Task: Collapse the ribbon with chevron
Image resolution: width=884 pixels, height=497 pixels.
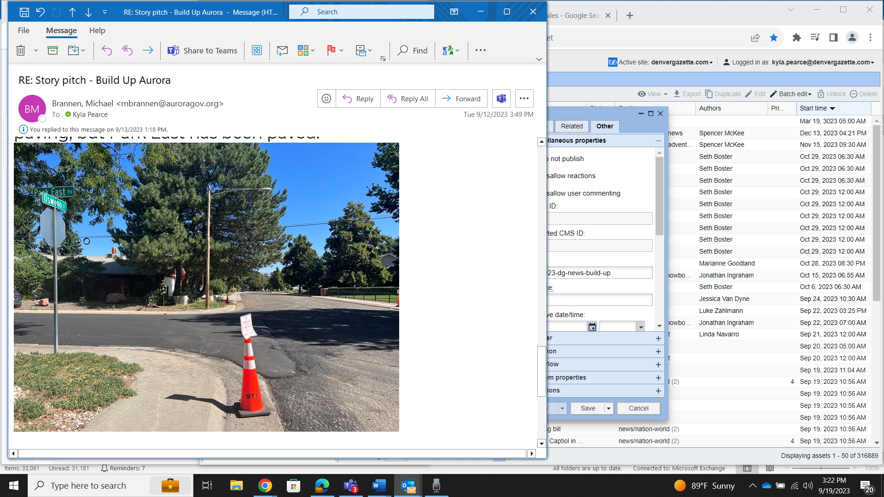Action: (x=539, y=59)
